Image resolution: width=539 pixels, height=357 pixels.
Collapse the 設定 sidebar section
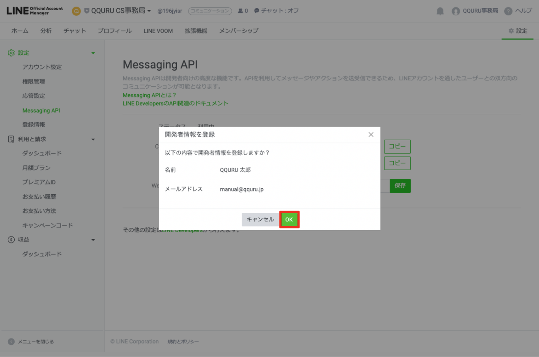pyautogui.click(x=93, y=53)
